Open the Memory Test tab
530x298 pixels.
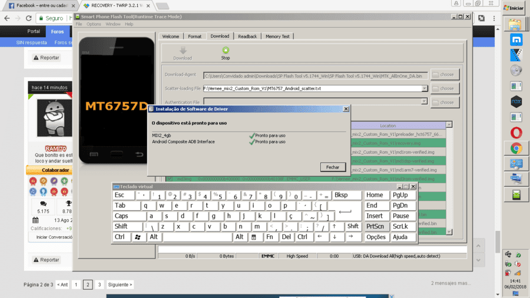(x=277, y=37)
